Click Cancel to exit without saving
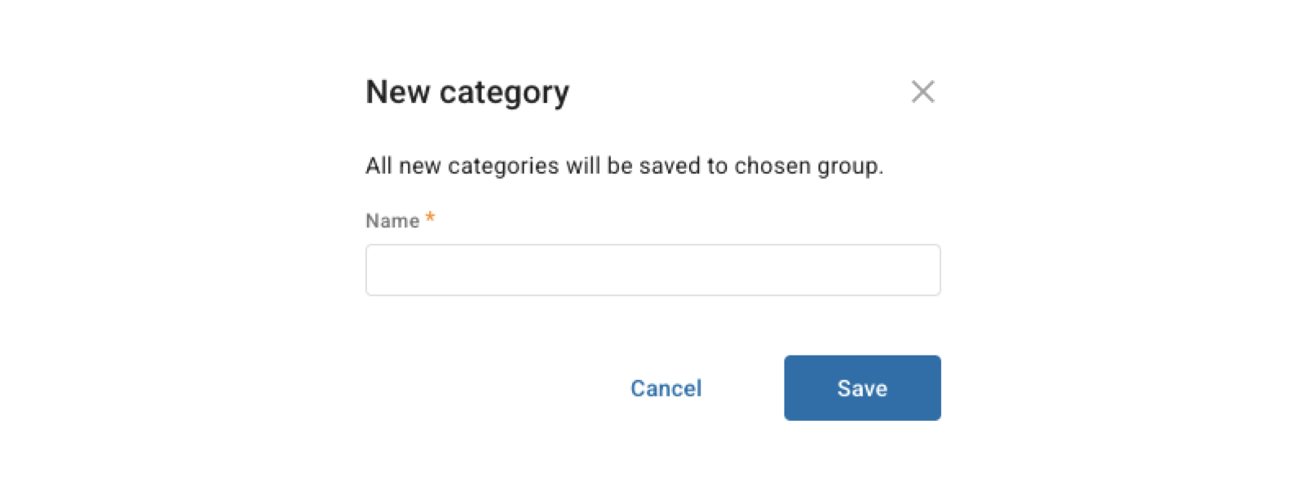The image size is (1305, 491). click(x=666, y=388)
